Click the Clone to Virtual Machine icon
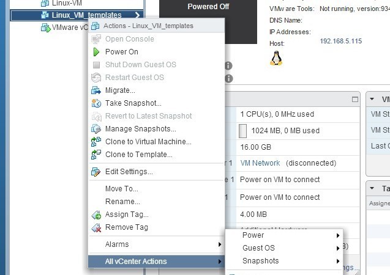 [x=96, y=142]
